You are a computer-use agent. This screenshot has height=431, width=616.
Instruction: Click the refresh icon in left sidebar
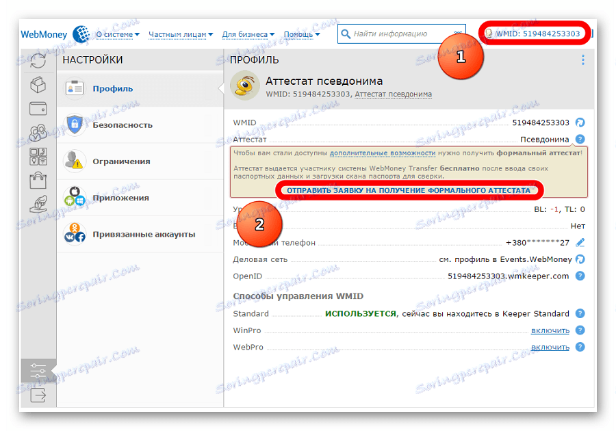(x=38, y=60)
